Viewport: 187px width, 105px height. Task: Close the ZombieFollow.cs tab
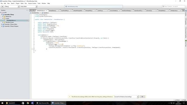(x=46, y=10)
